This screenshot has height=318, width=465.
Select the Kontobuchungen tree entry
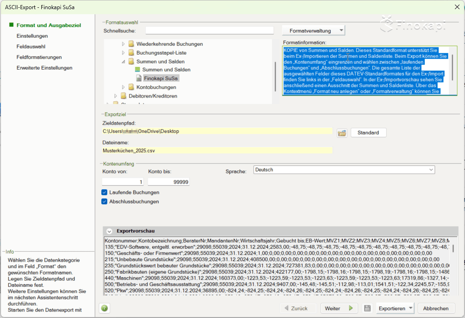[x=156, y=87]
